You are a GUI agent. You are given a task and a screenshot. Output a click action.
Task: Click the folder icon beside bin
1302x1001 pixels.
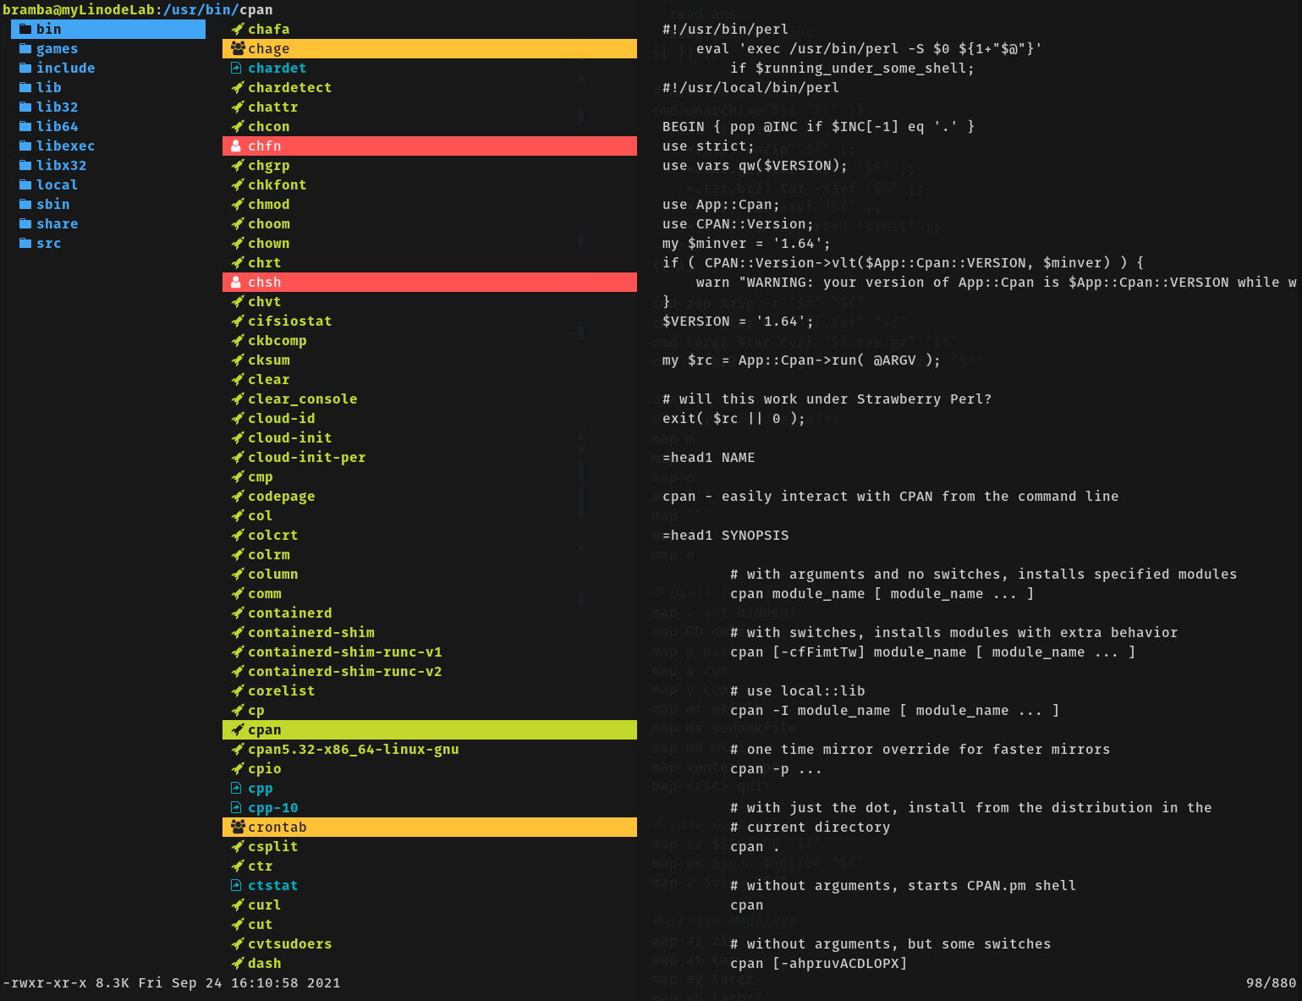[x=25, y=30]
